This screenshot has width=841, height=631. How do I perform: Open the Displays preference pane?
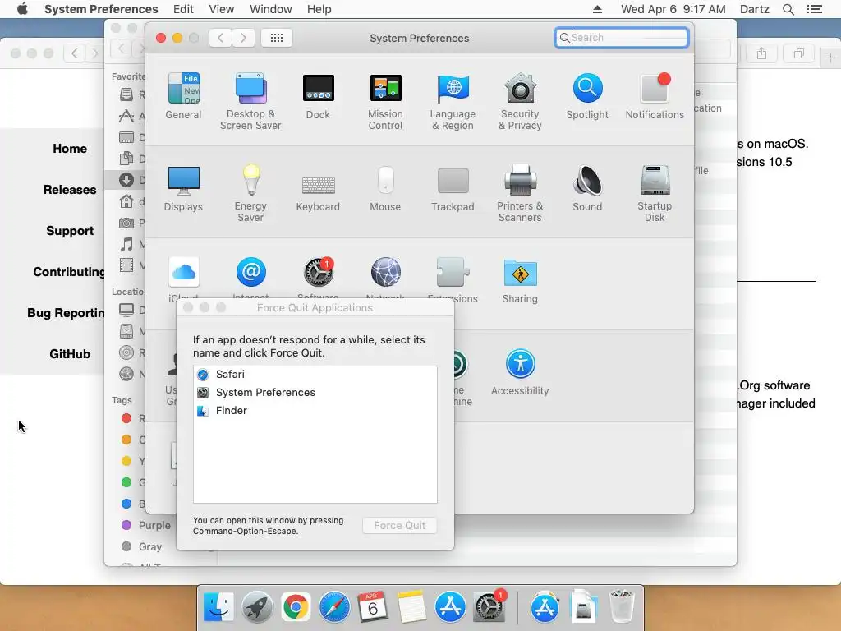pos(183,189)
